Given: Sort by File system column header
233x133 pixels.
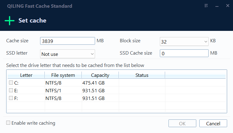Looking at the screenshot, I should tap(63, 75).
